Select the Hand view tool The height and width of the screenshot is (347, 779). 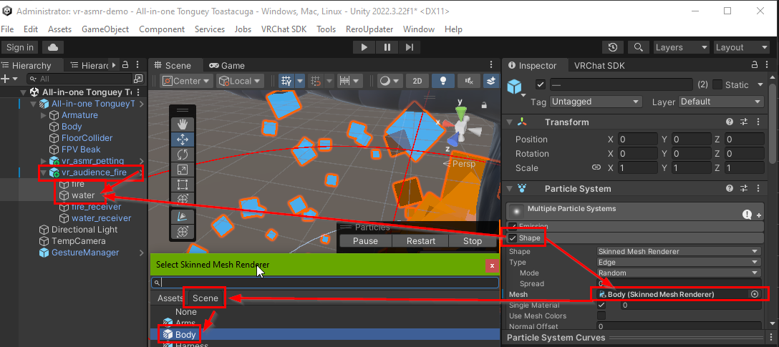pos(183,124)
